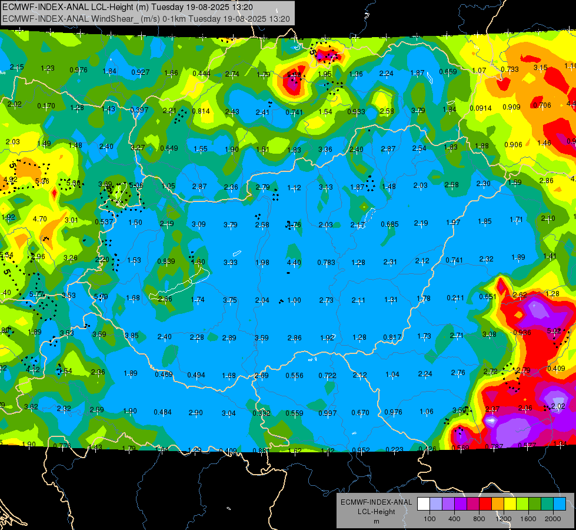Click the wind shear value 0.933
Image resolution: width=576 pixels, height=530 pixels.
(x=357, y=111)
